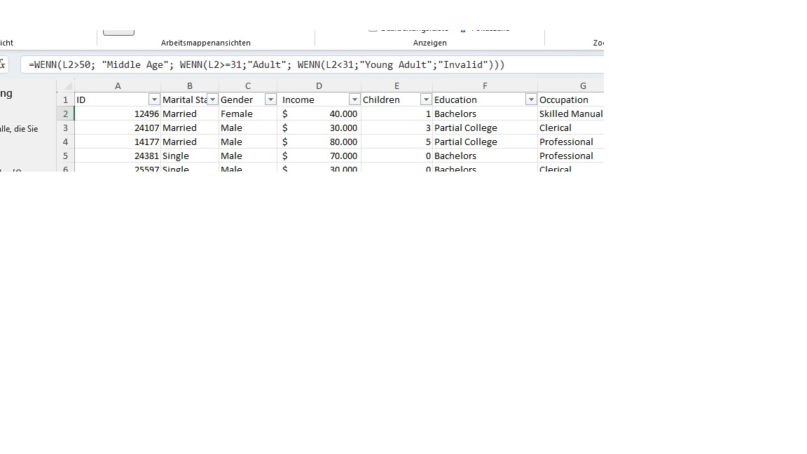
Task: Select column G header
Action: point(582,85)
